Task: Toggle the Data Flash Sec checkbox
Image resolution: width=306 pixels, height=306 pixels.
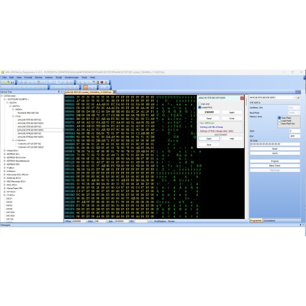Action: point(280,124)
